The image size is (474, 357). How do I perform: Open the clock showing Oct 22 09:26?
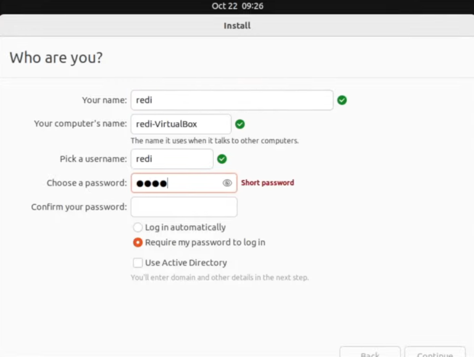click(237, 6)
